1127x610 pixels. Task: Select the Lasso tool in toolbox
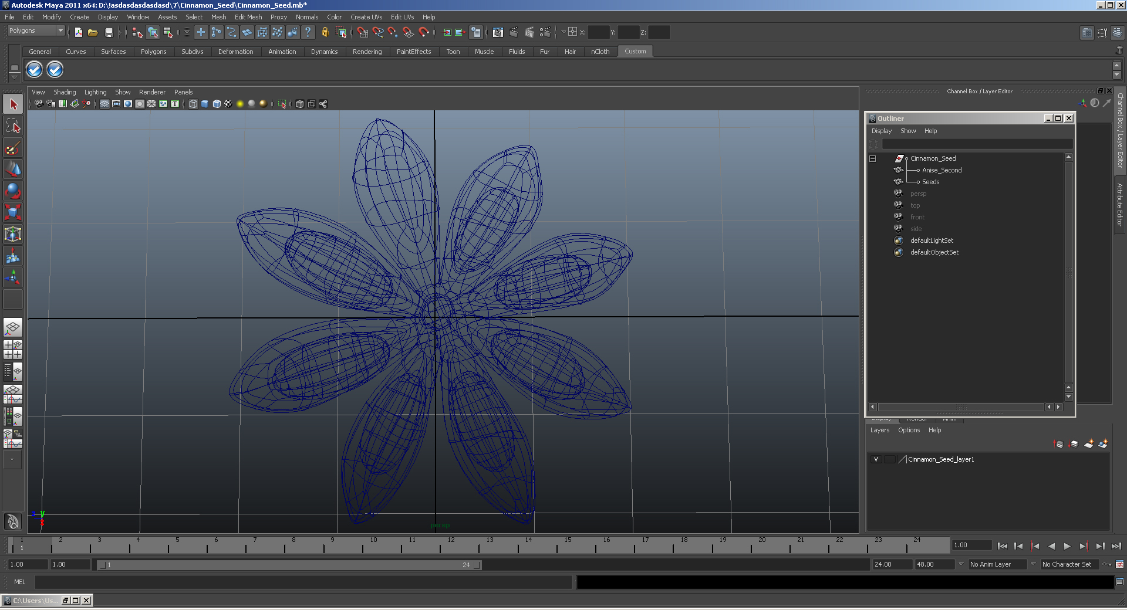coord(13,126)
